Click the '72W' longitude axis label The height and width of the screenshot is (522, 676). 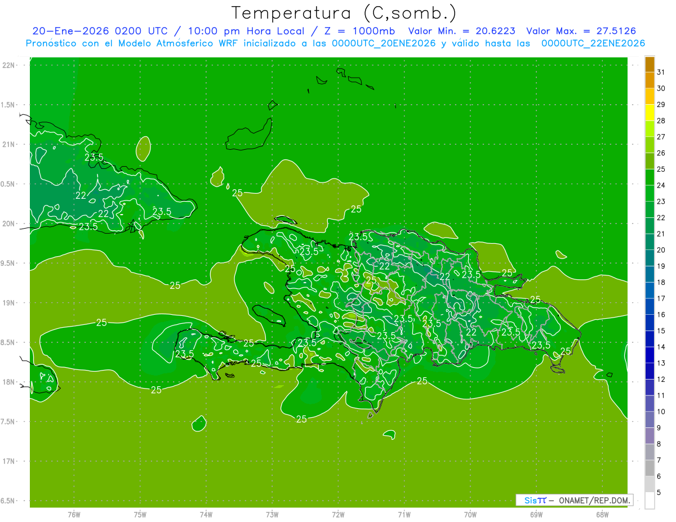pos(338,515)
